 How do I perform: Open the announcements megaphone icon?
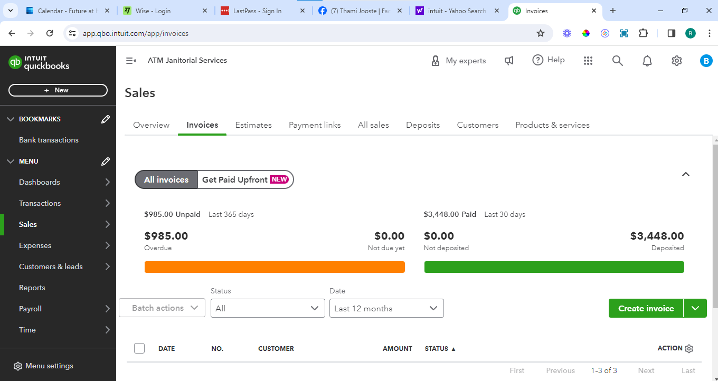pos(509,61)
